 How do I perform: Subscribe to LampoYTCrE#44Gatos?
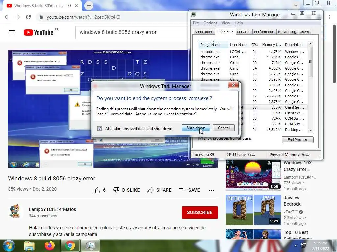[200, 212]
